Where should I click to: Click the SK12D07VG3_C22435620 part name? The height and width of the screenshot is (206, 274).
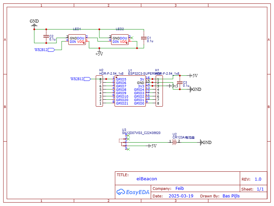point(141,133)
